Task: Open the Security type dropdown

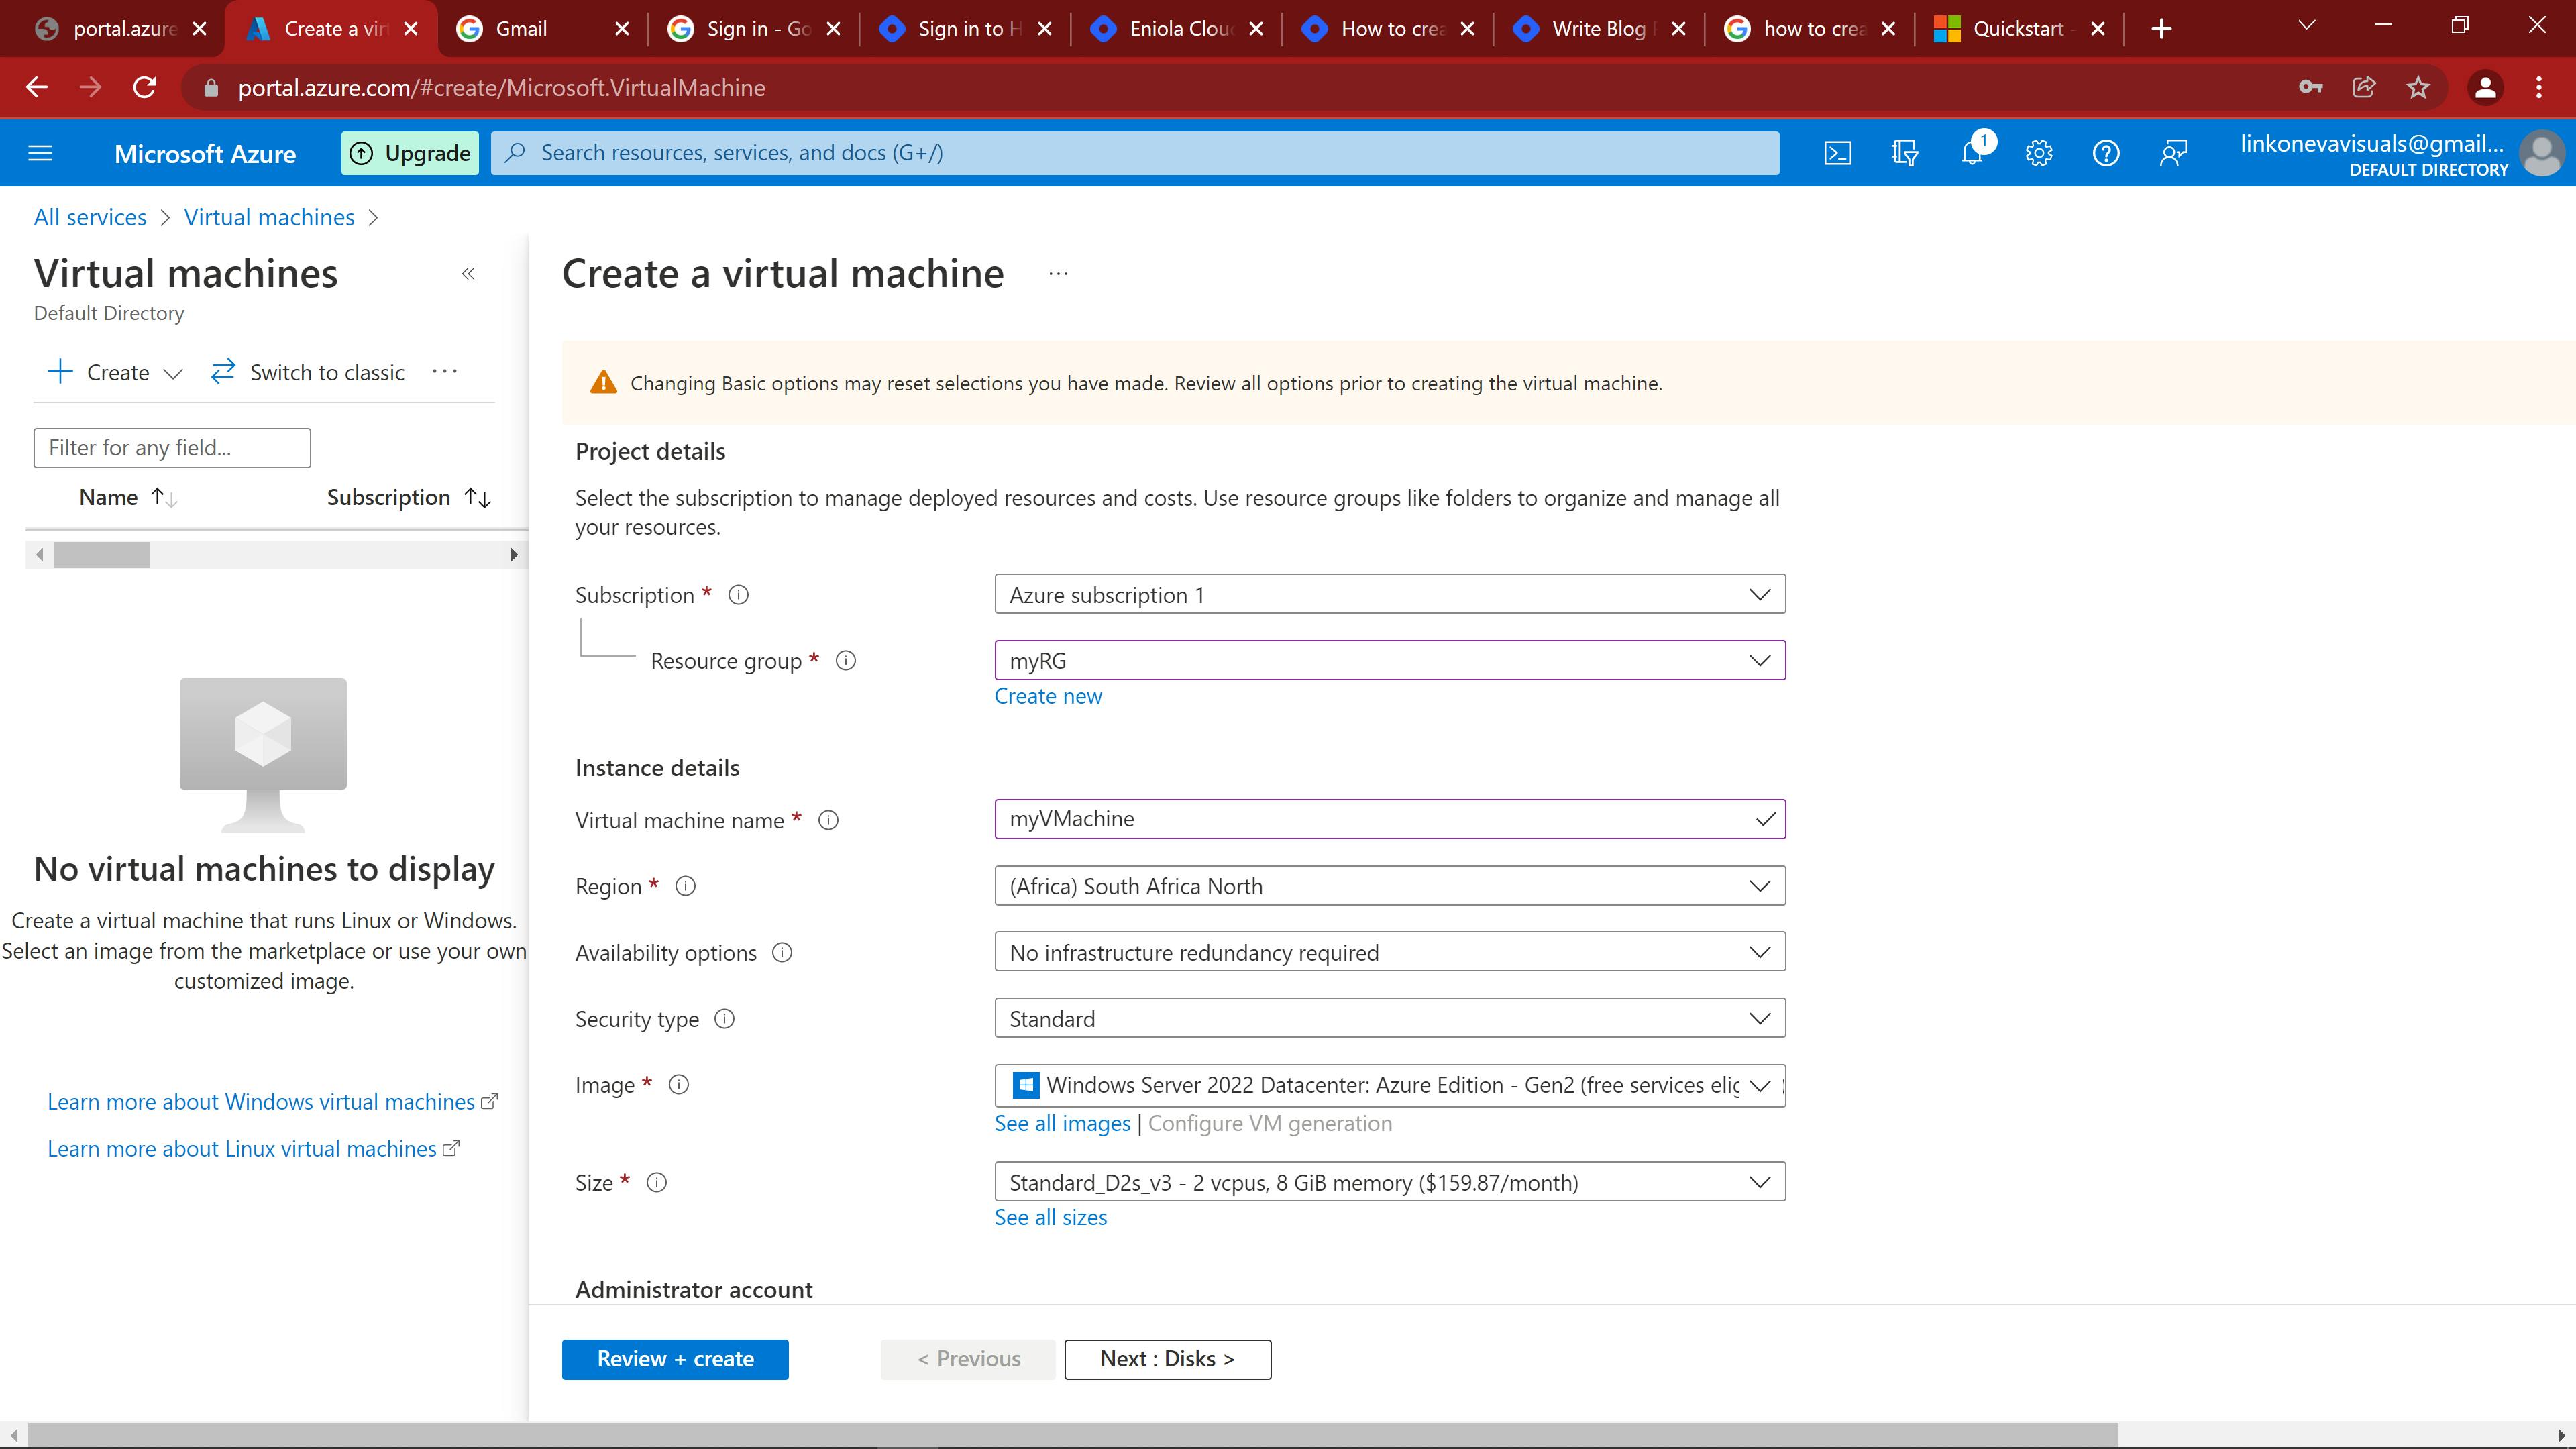Action: pos(1390,1019)
